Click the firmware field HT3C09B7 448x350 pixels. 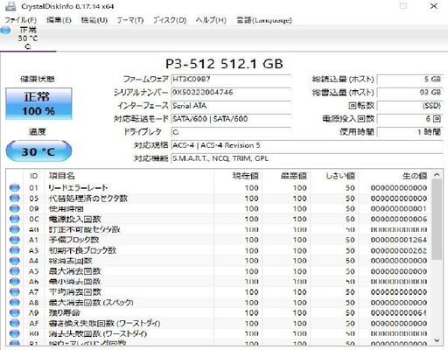point(231,80)
